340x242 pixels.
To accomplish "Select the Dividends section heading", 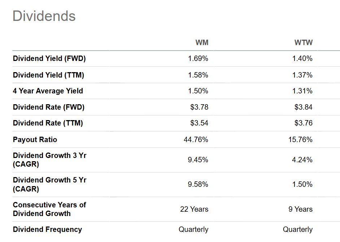I will click(44, 16).
